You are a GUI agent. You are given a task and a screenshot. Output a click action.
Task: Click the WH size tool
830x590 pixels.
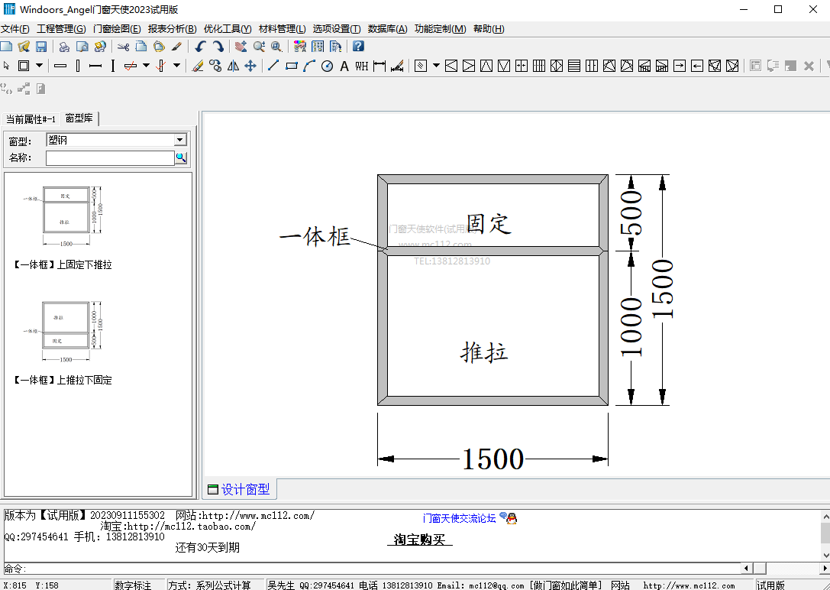[x=361, y=66]
